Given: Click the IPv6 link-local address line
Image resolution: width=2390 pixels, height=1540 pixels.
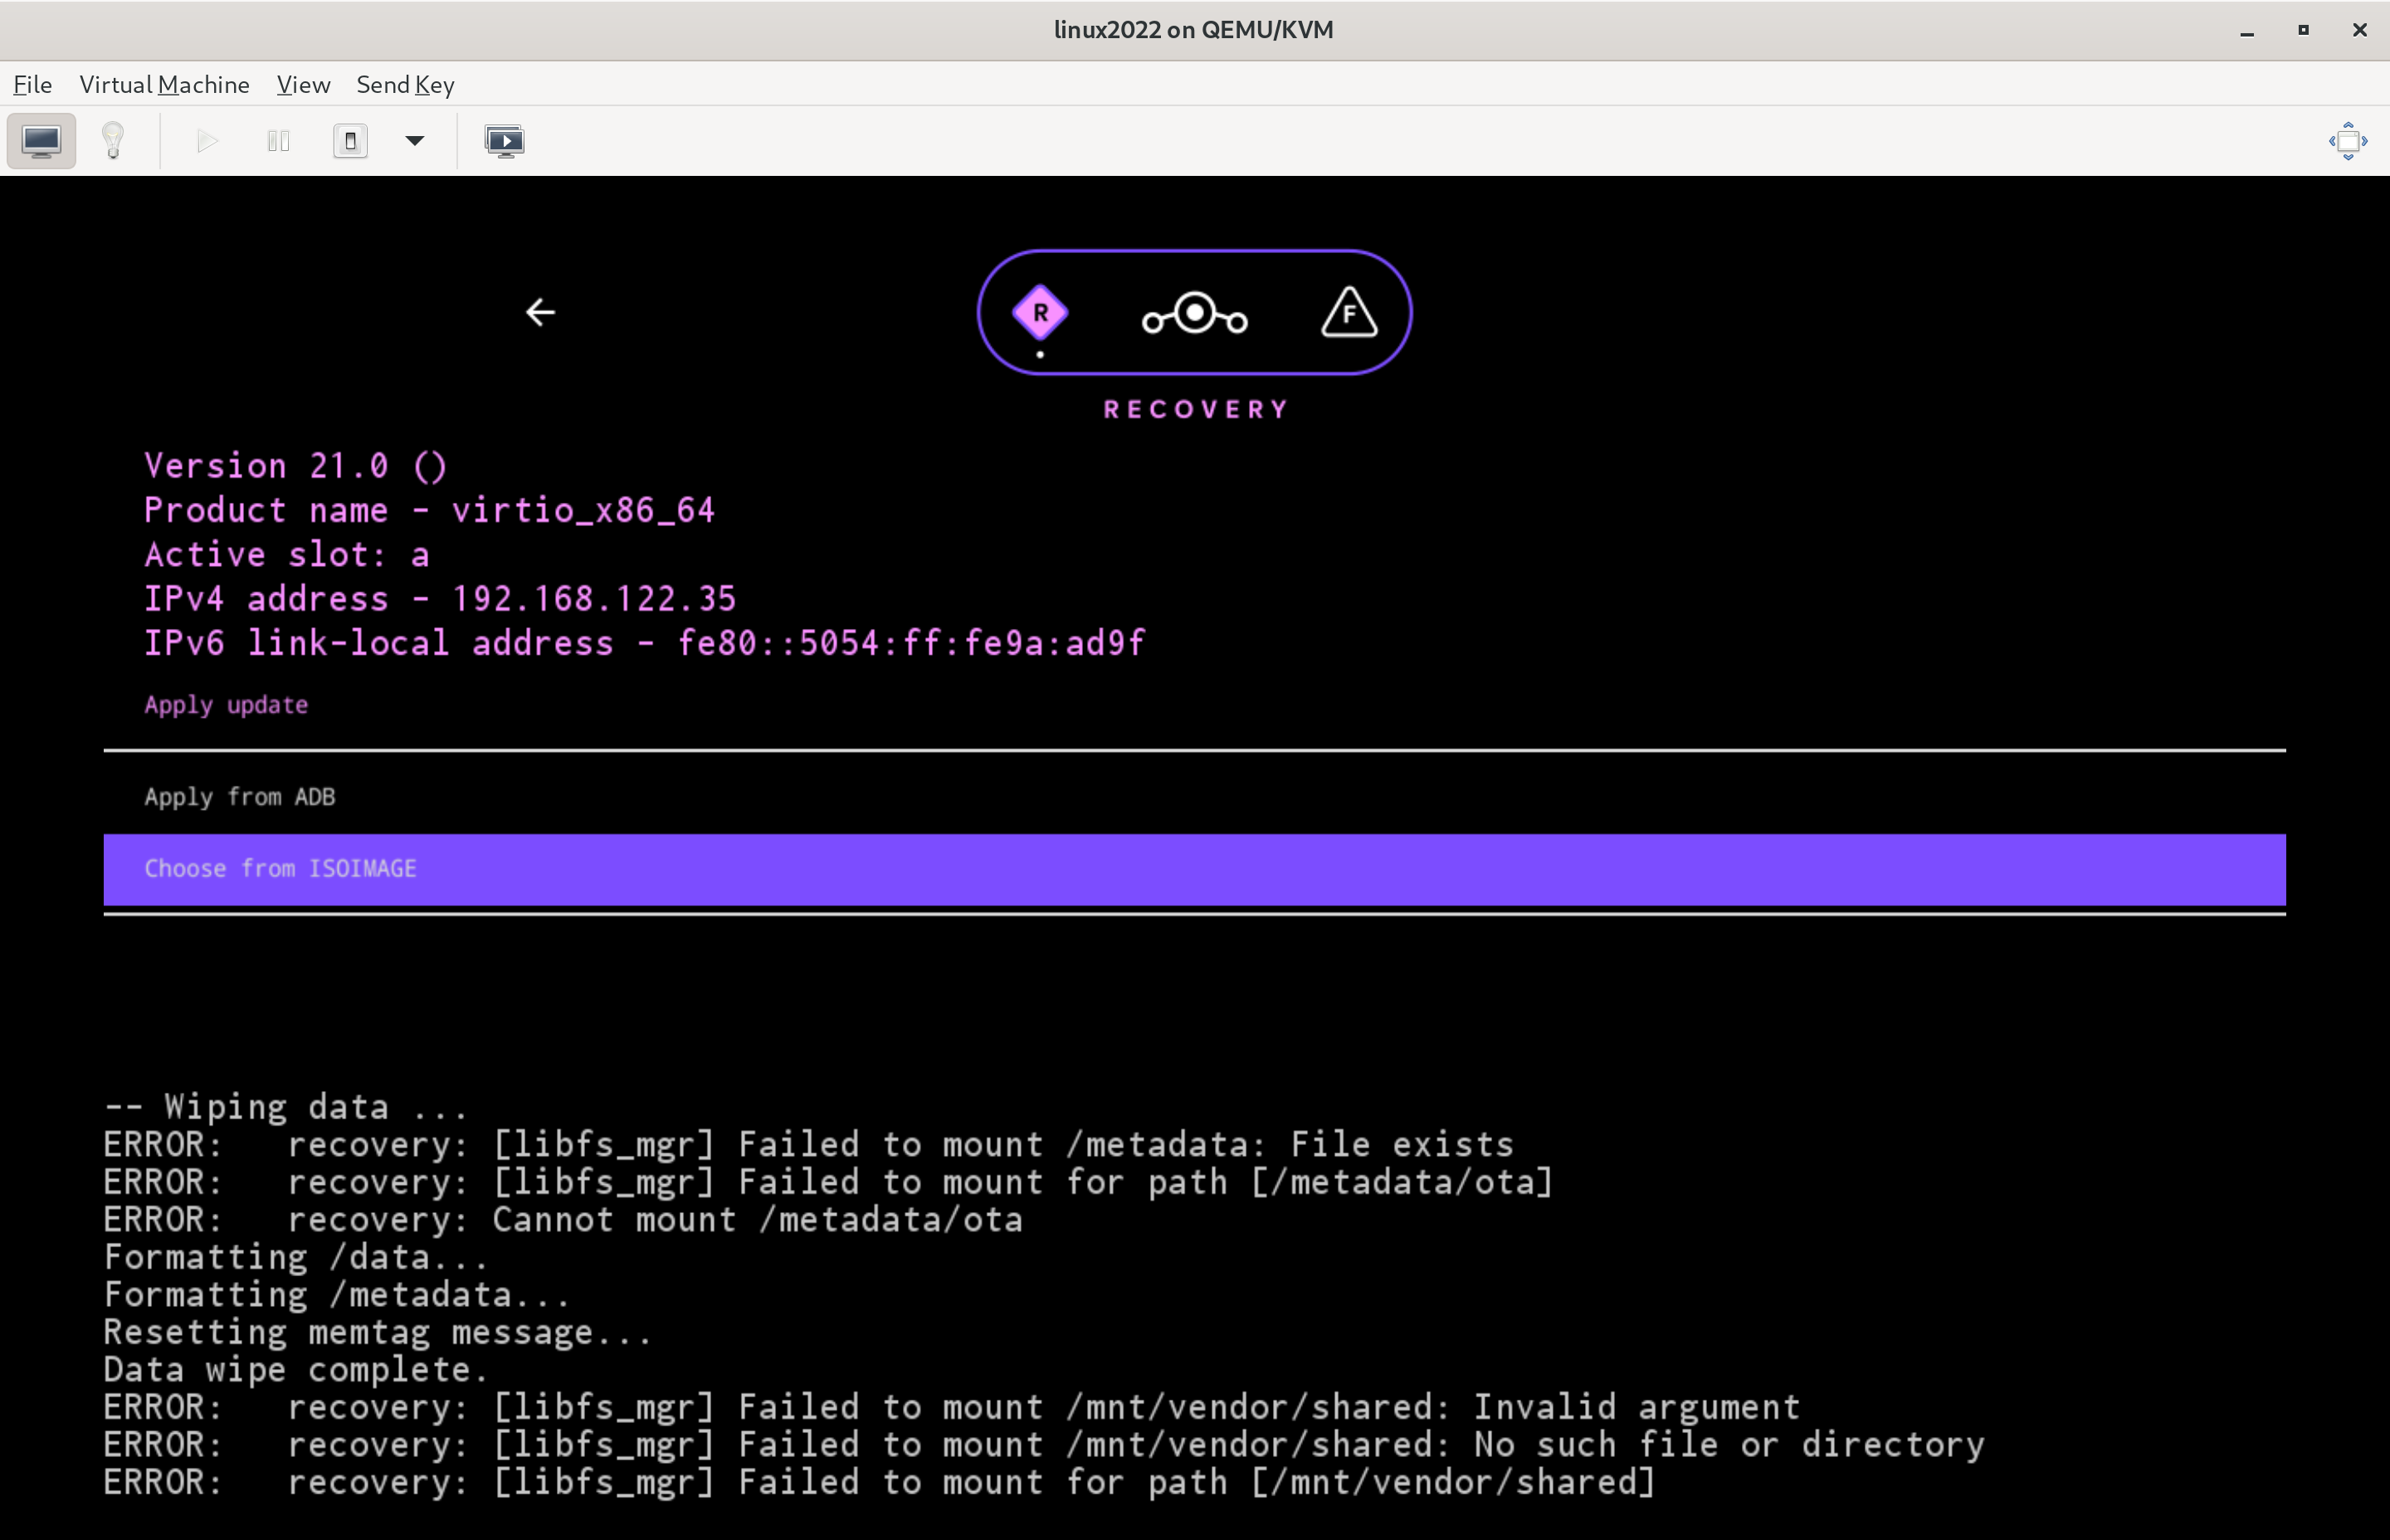Looking at the screenshot, I should (x=645, y=643).
